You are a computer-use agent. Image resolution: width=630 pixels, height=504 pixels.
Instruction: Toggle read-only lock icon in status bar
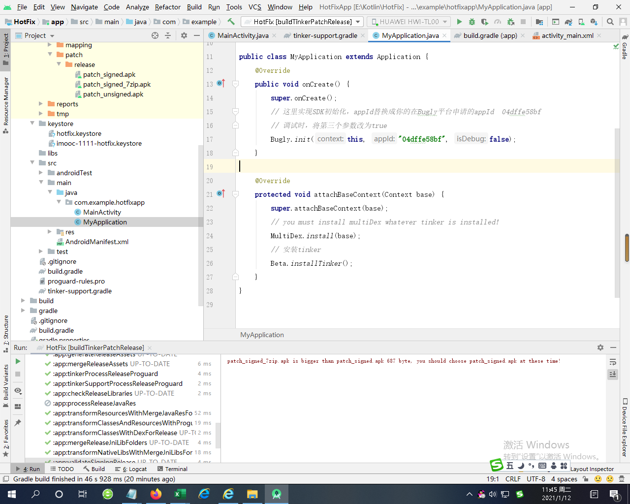(x=585, y=479)
